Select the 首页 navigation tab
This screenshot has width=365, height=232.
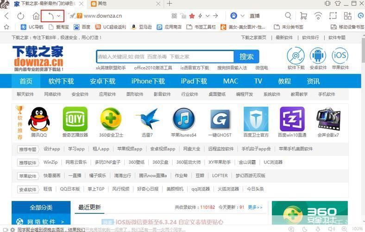coord(26,81)
